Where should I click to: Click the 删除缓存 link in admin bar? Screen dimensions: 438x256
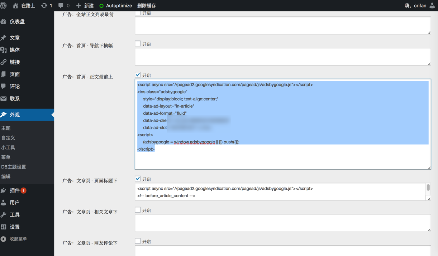[x=147, y=5]
